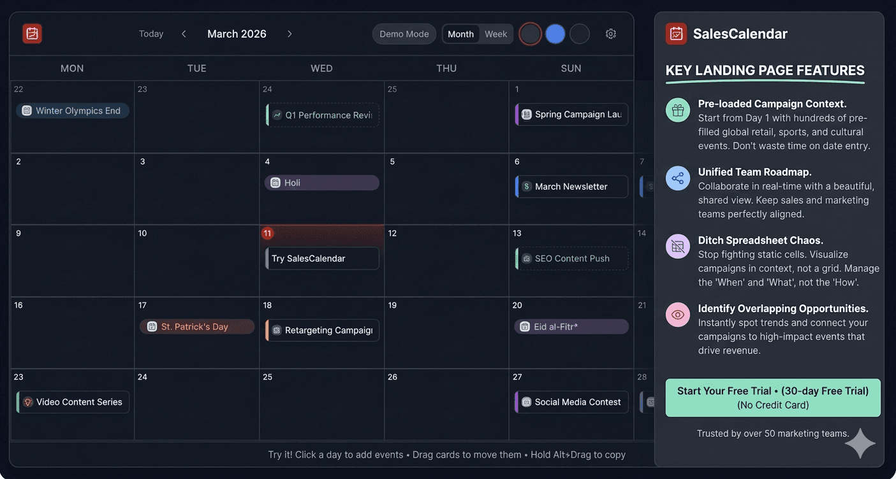
Task: Select the red-ringed dark theme swatch
Action: (x=530, y=34)
